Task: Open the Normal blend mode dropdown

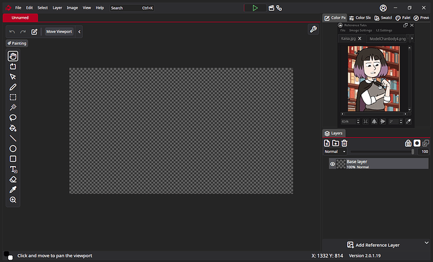Action: [334, 152]
